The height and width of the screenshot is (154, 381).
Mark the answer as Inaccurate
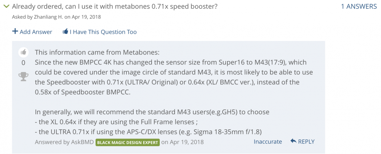(268, 141)
